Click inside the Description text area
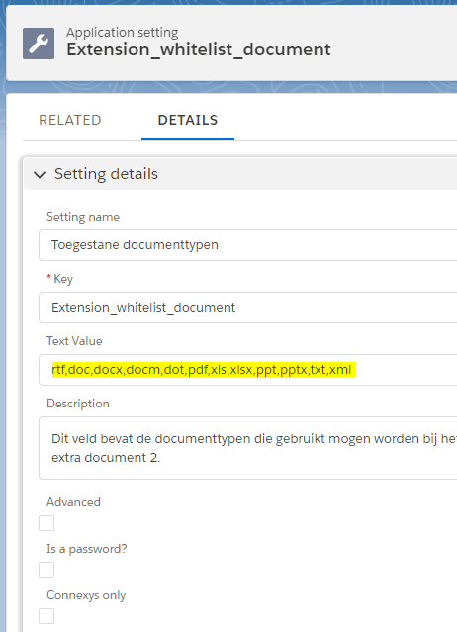The width and height of the screenshot is (457, 632). click(x=248, y=448)
